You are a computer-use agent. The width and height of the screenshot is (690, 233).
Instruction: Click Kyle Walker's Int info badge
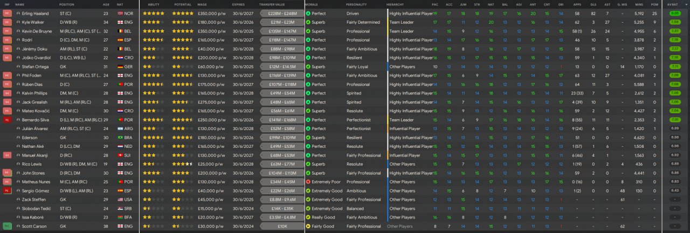click(x=8, y=22)
